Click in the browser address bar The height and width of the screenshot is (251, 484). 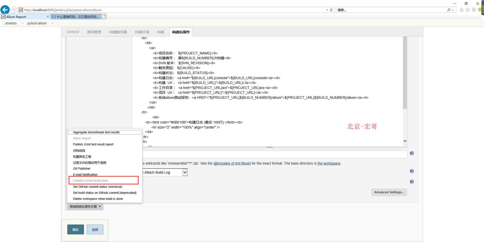pyautogui.click(x=174, y=10)
